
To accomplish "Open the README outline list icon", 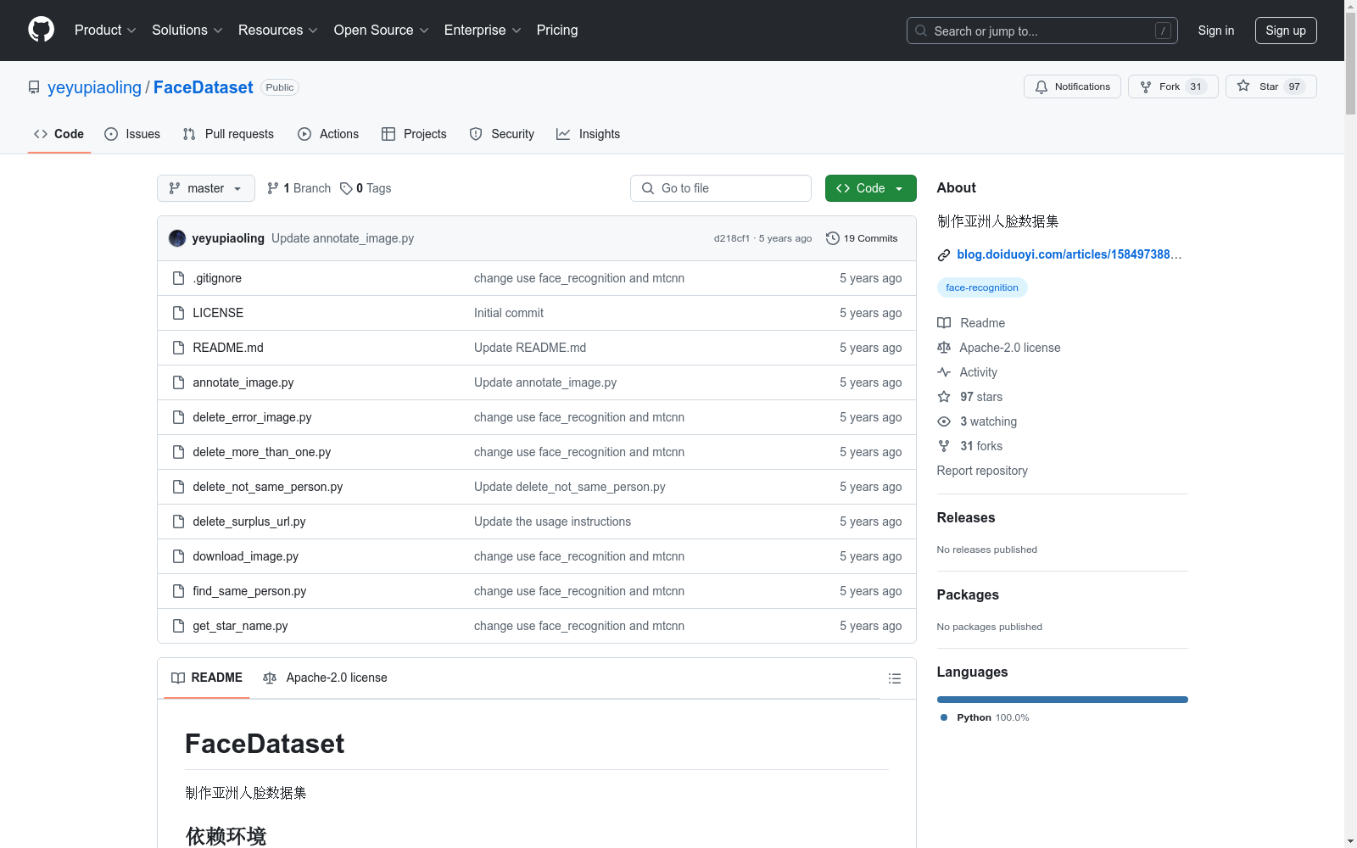I will [x=894, y=678].
